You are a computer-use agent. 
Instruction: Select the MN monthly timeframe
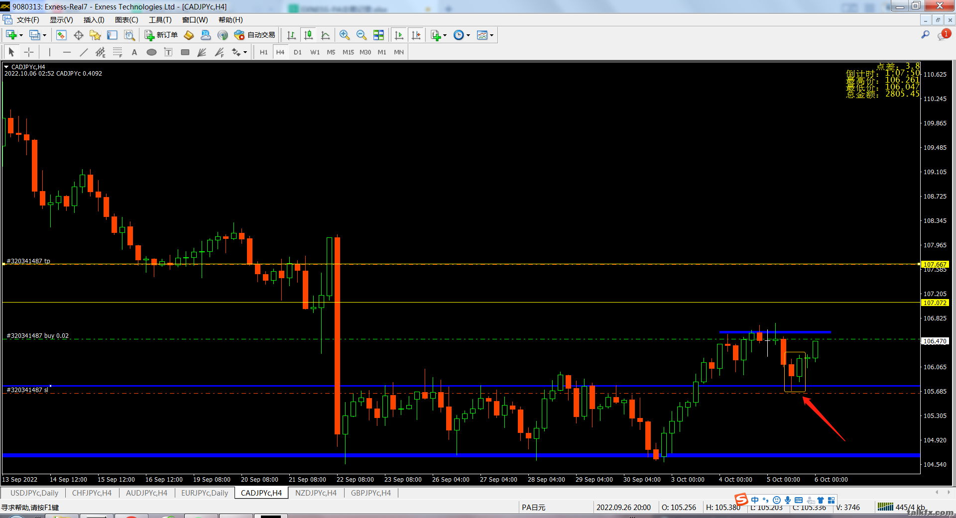pos(399,52)
